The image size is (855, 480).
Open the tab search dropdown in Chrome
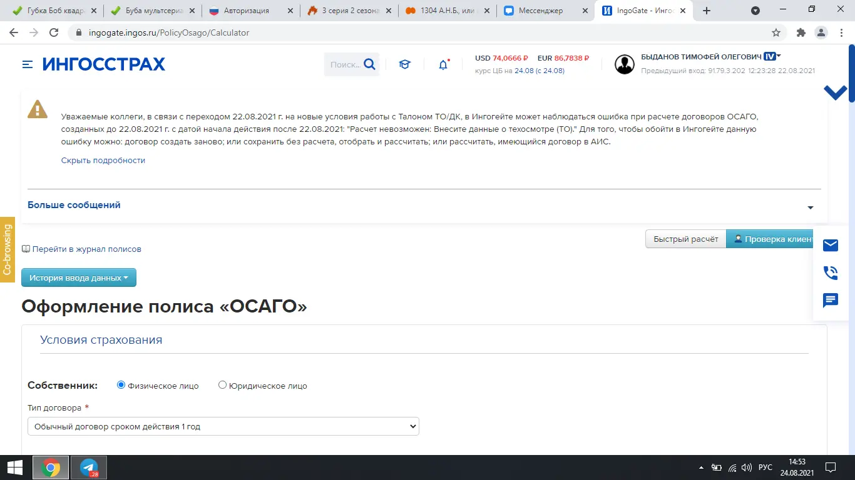click(x=755, y=11)
